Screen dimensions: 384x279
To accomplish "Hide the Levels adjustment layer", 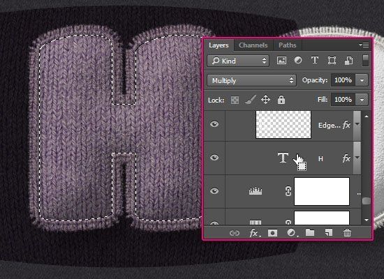I will point(214,191).
